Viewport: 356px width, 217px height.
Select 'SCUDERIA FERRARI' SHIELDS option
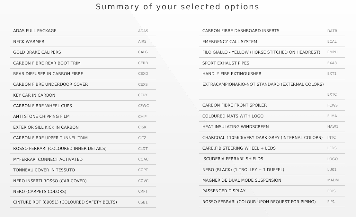[272, 159]
